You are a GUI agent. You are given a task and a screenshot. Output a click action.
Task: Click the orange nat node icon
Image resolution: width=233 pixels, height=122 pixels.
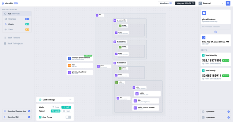click(x=70, y=65)
